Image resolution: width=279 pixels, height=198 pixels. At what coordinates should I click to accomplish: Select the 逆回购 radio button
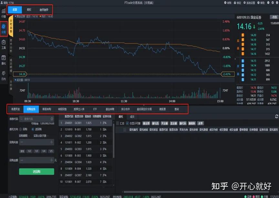[x=33, y=129]
